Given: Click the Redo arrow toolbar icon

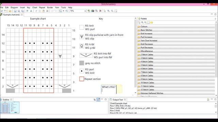Looking at the screenshot, I should pos(56,11).
